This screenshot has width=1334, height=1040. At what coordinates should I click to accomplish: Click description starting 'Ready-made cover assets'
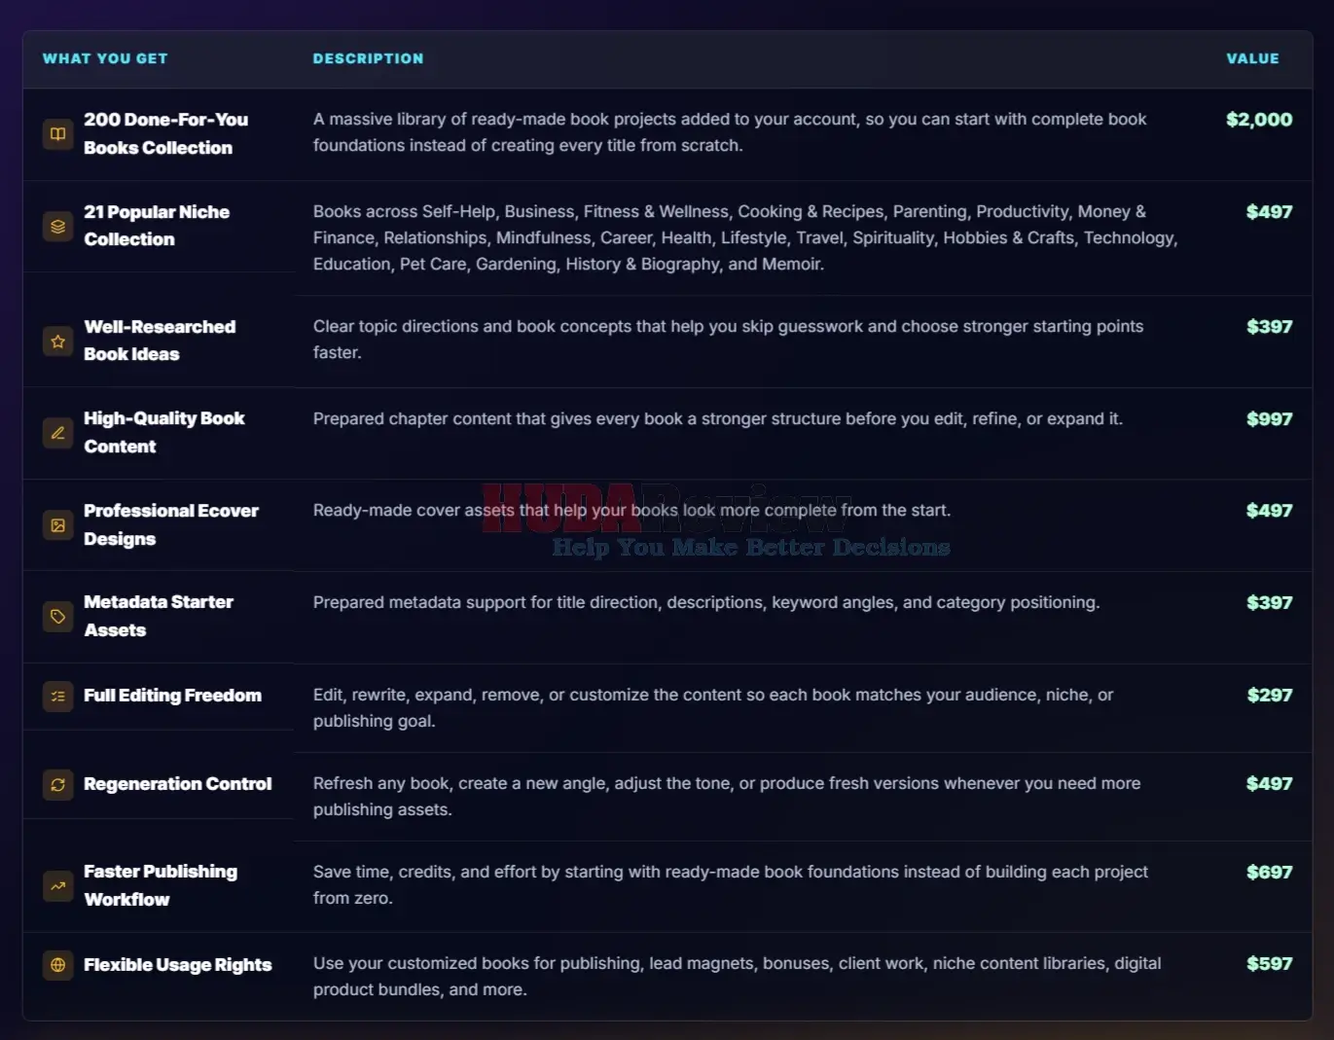tap(631, 511)
